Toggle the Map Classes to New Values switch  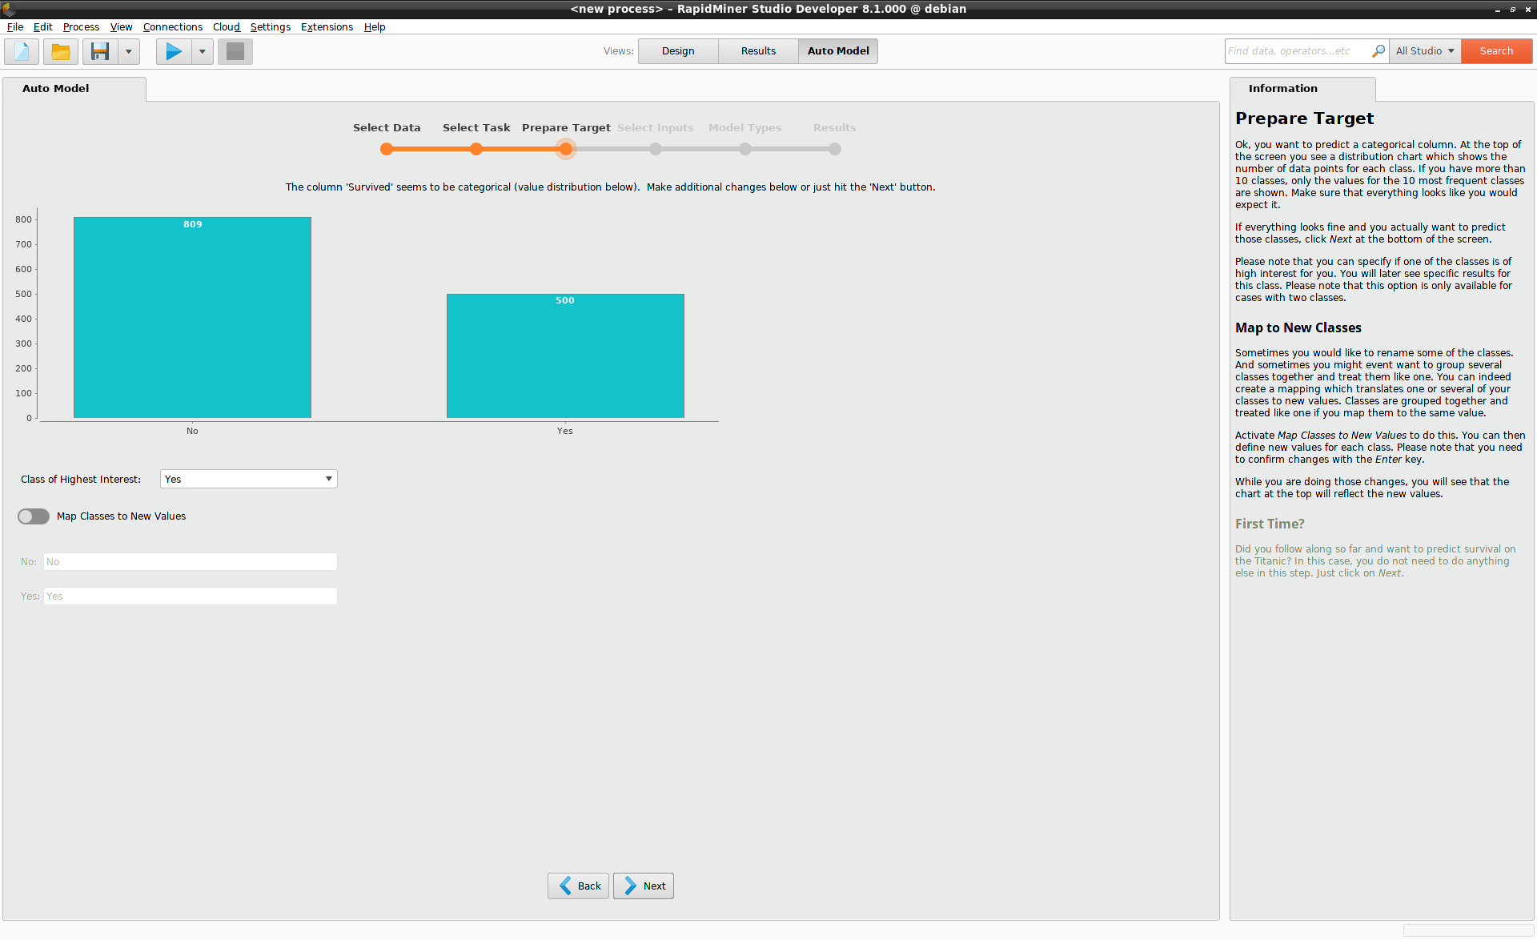click(x=33, y=516)
